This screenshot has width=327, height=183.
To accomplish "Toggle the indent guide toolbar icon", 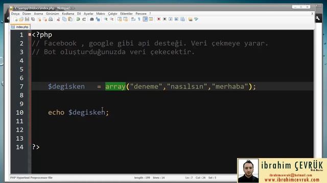I will [145, 19].
